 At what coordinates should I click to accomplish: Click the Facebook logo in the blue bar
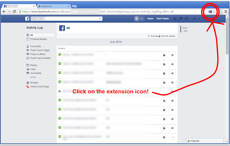(x=27, y=19)
